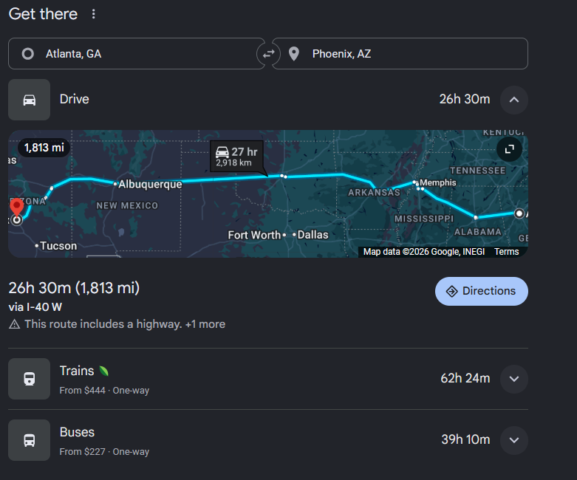Screen dimensions: 577x480
Task: Open the three-dot menu beside Get there
Action: click(94, 14)
